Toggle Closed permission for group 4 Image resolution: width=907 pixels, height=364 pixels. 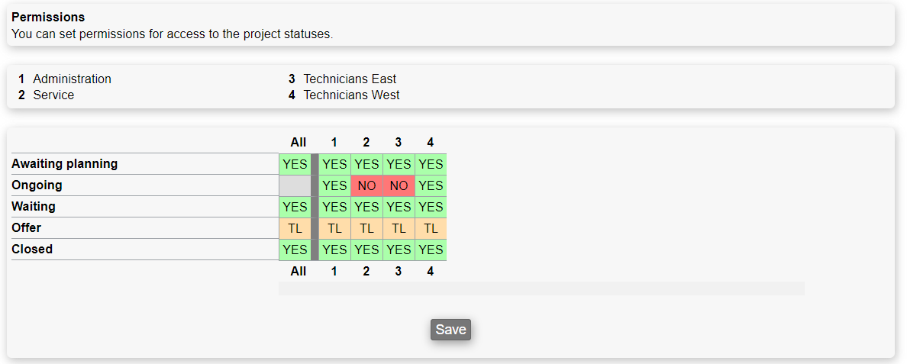pyautogui.click(x=431, y=250)
